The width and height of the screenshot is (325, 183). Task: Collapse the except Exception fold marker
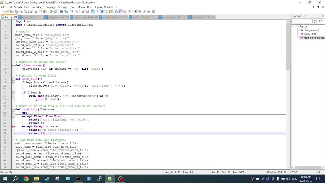[14, 126]
